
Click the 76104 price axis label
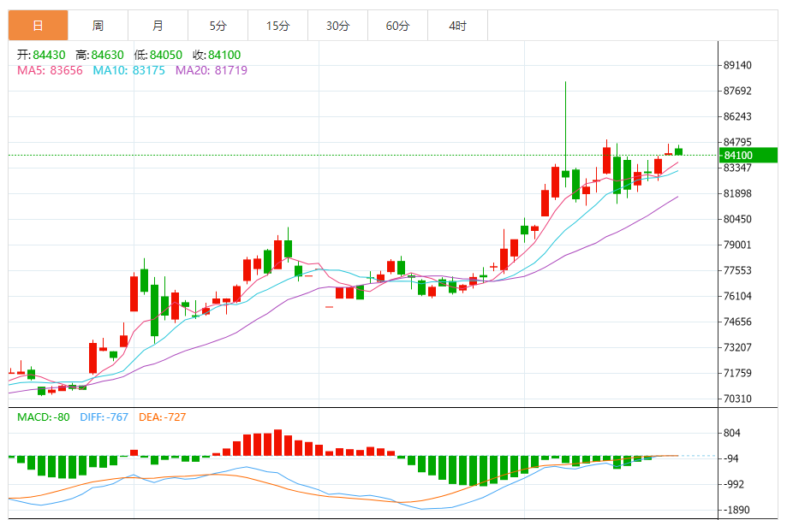(737, 296)
